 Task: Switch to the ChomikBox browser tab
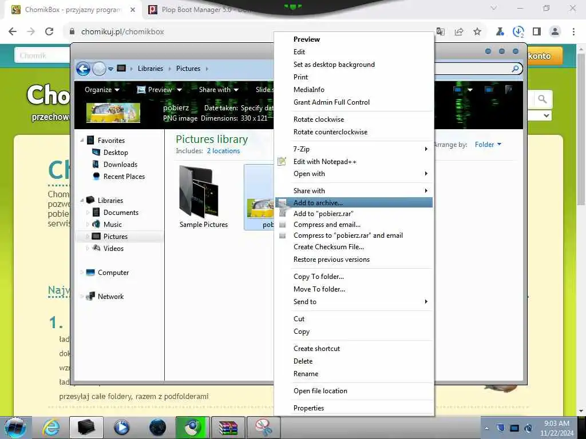click(73, 10)
